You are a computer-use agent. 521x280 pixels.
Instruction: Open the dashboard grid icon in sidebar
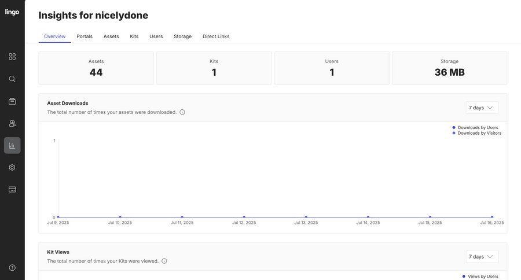coord(12,57)
